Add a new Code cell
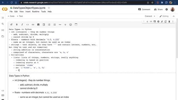This screenshot has width=178, height=100. pos(11,16)
